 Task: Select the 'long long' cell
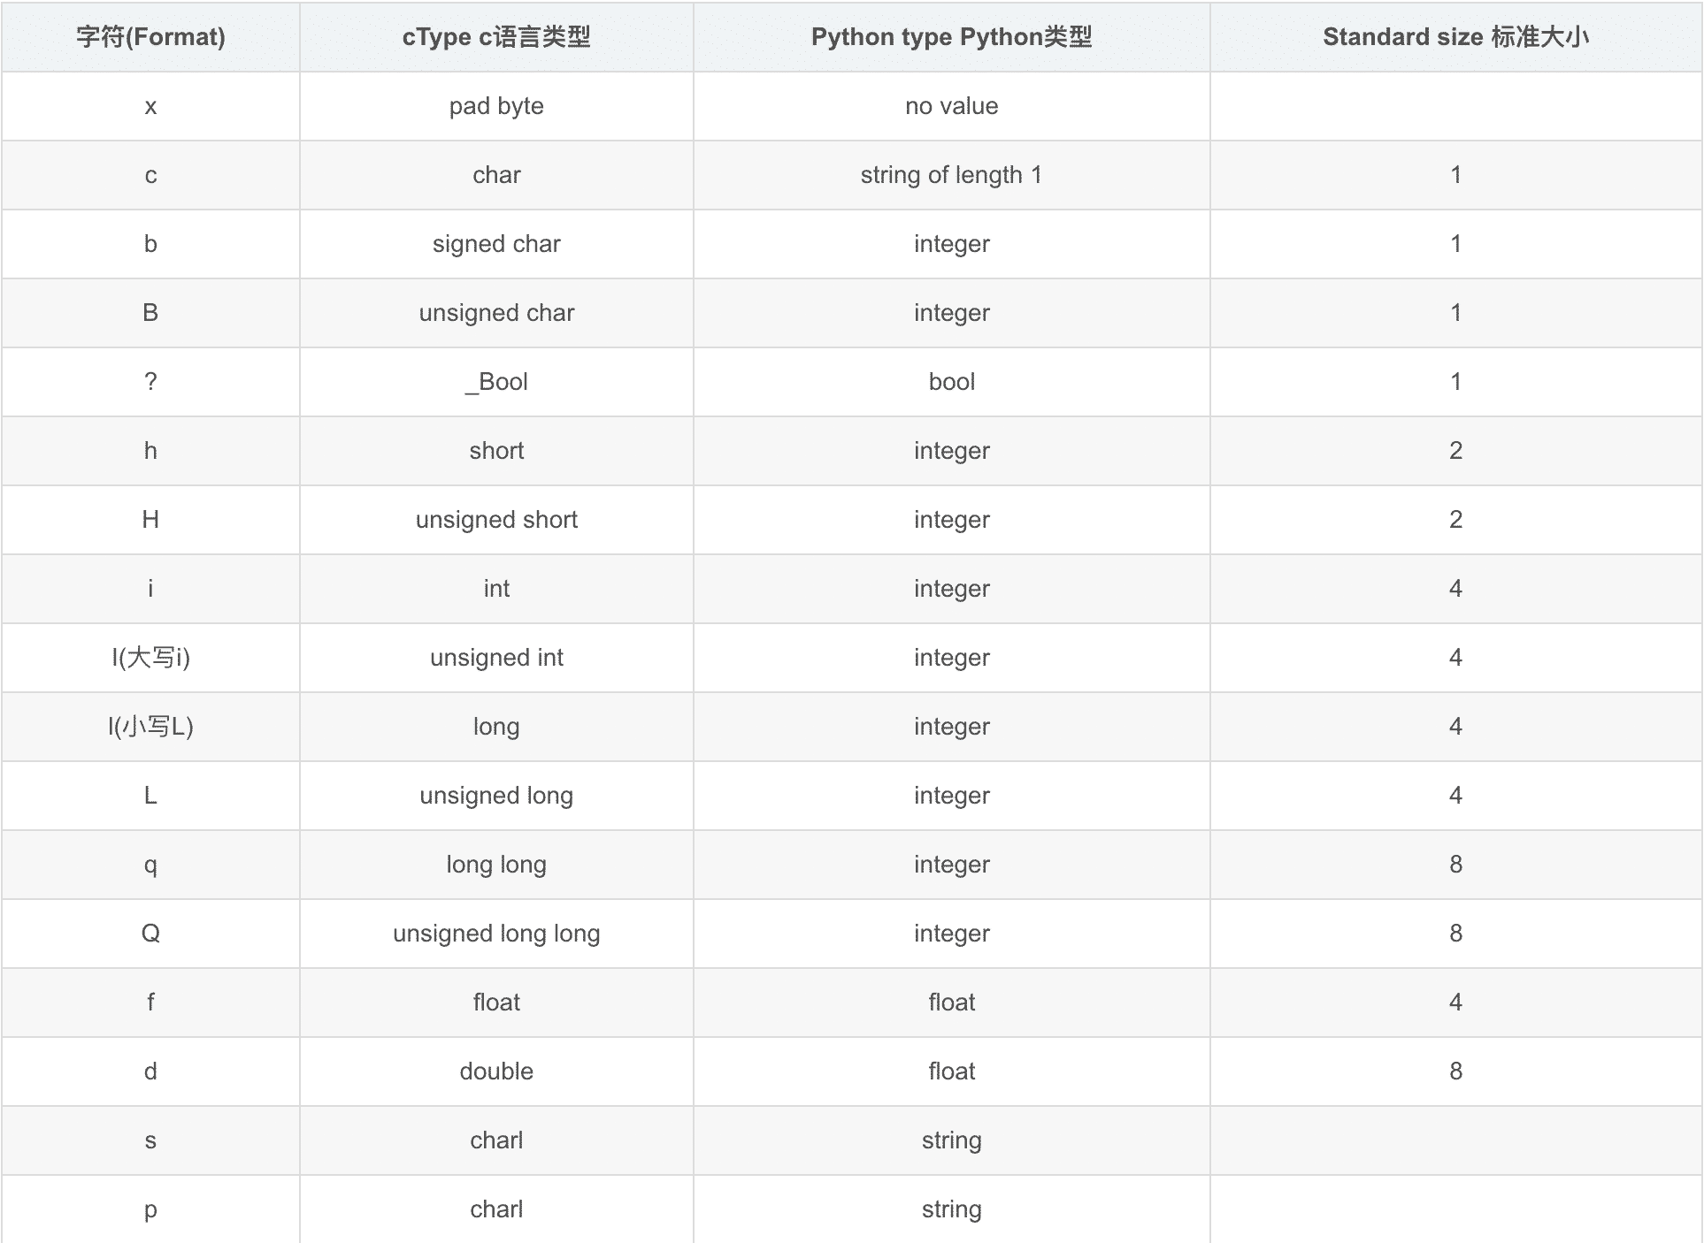pos(496,865)
